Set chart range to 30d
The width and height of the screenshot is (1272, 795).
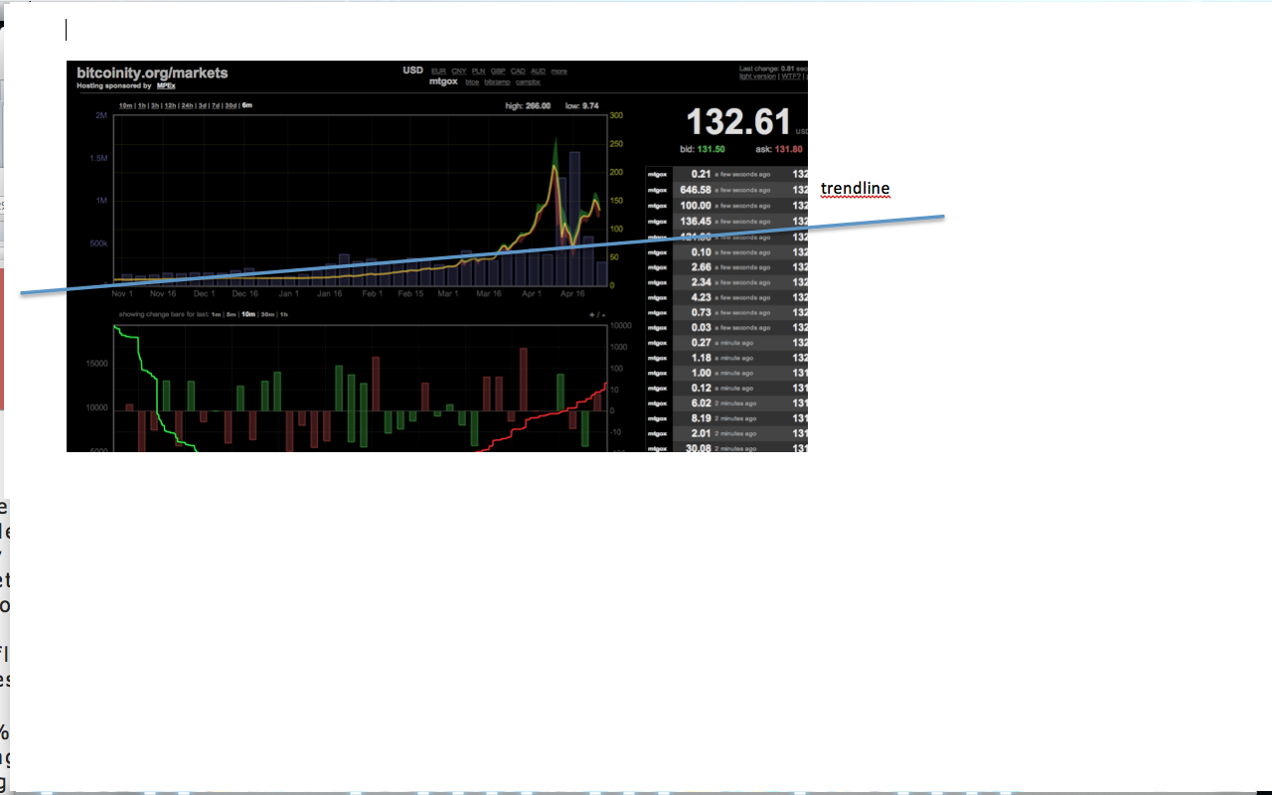click(231, 105)
